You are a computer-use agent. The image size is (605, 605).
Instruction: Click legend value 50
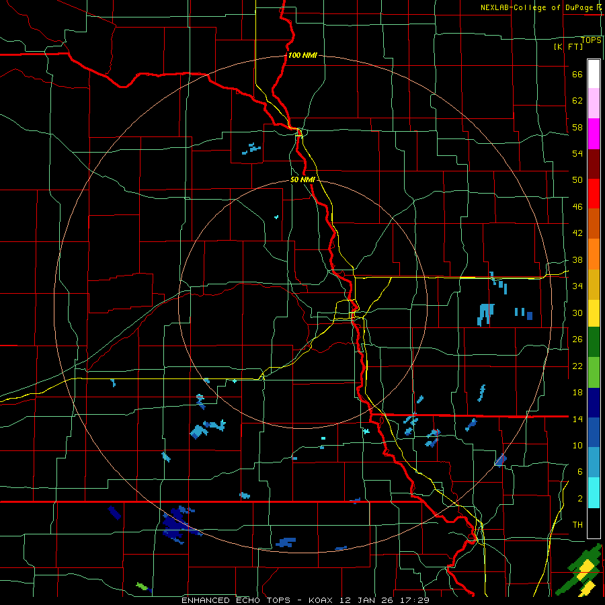point(577,180)
